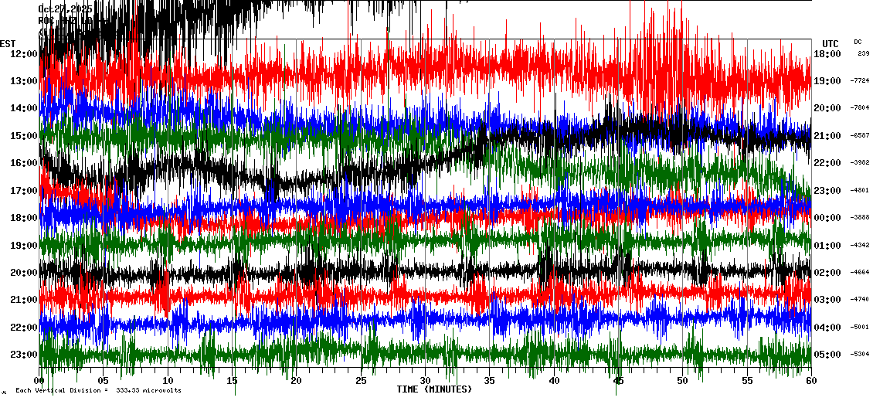Click the 00:00 UTC time label
This screenshot has height=401, width=873.
[x=827, y=218]
